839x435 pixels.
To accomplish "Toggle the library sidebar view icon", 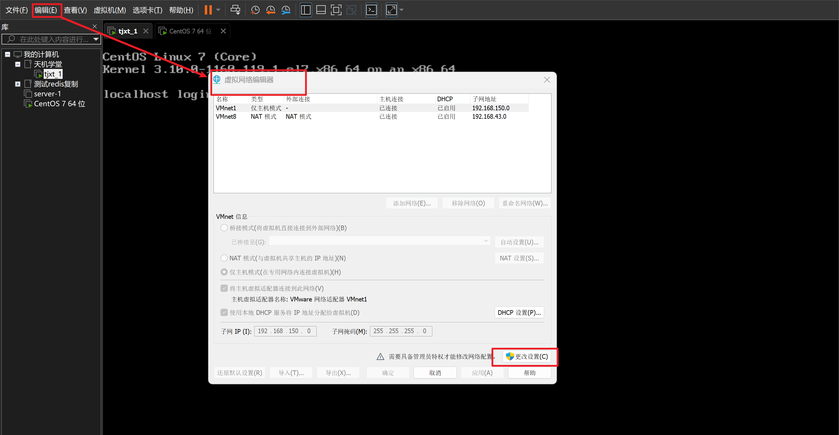I will pos(306,10).
